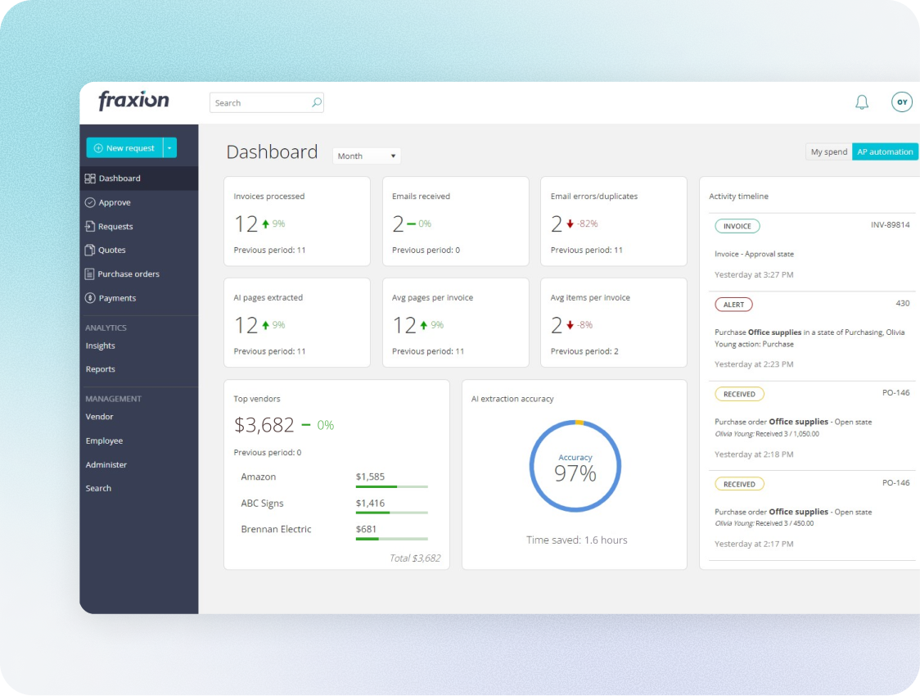The image size is (920, 696).
Task: Click the Dashboard sidebar icon
Action: [x=90, y=179]
